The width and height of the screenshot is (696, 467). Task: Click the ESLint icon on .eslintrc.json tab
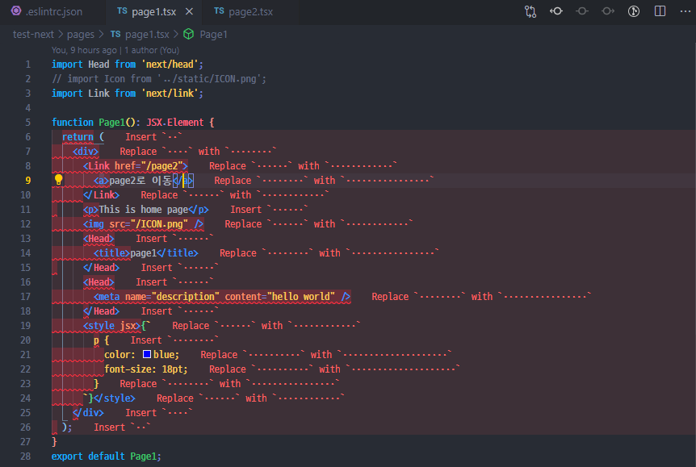click(16, 10)
